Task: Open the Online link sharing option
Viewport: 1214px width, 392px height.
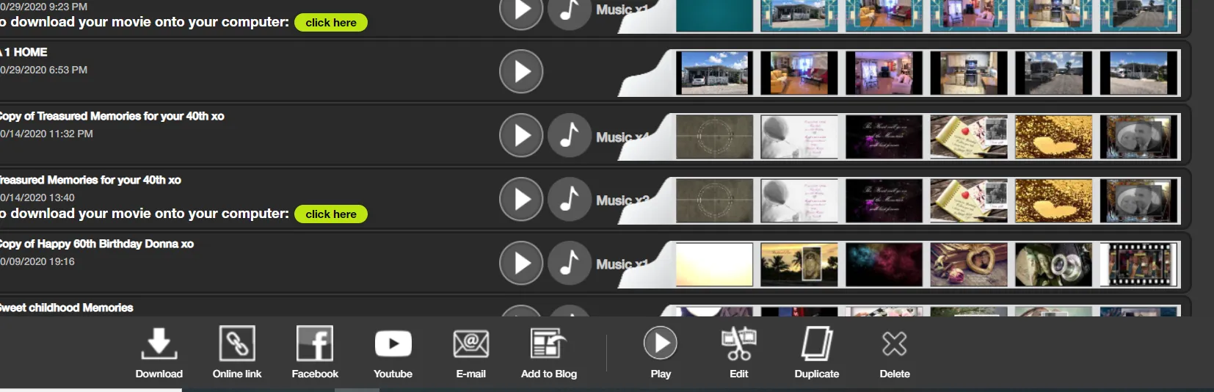Action: (x=237, y=344)
